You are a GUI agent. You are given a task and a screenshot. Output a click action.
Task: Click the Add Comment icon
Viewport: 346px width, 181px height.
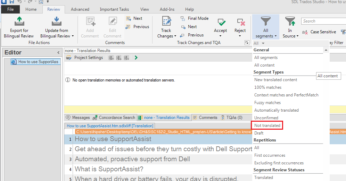90,21
